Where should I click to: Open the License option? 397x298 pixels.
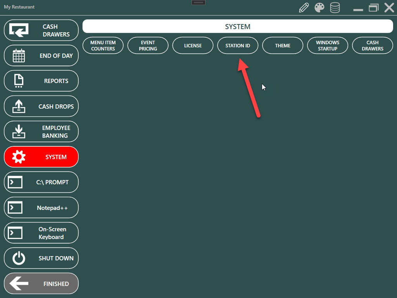click(193, 46)
